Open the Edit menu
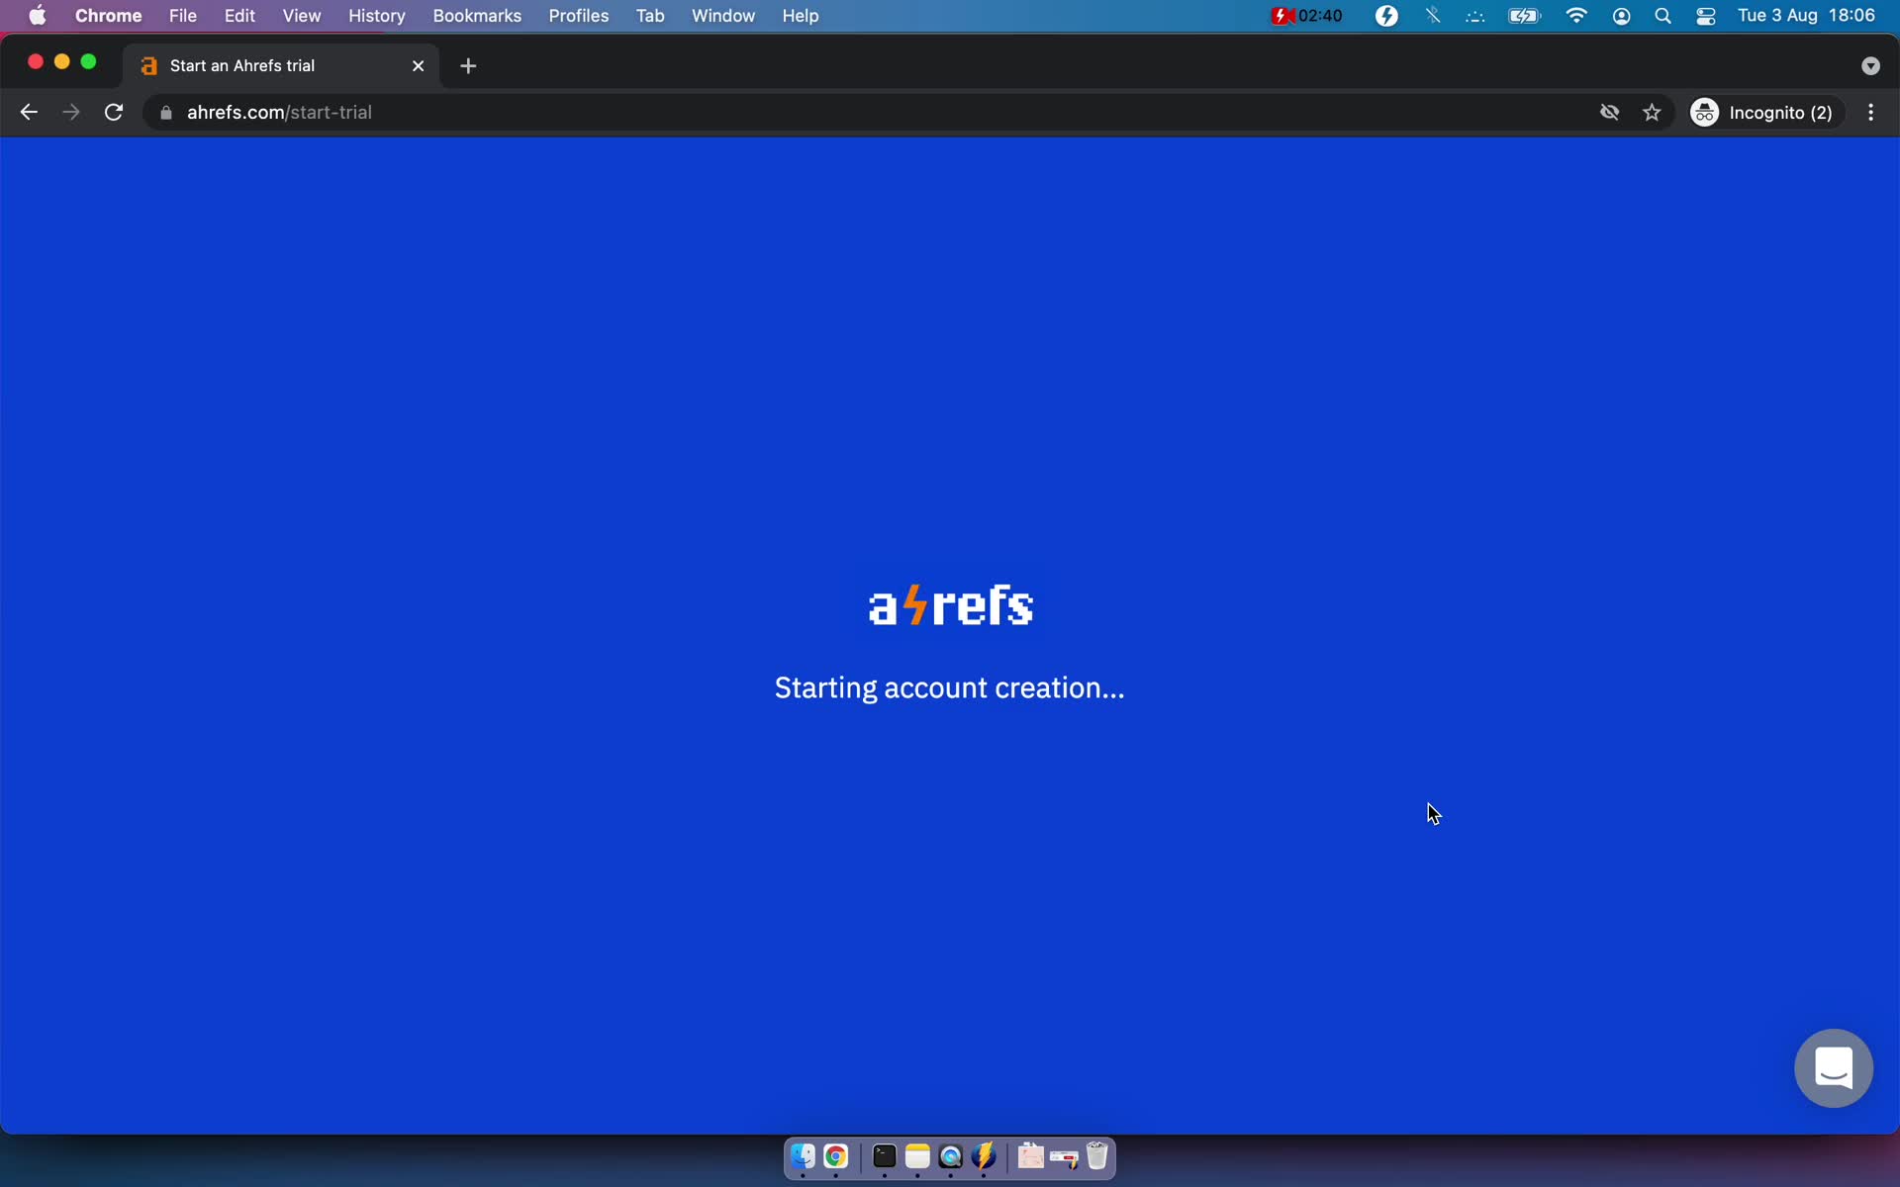Viewport: 1900px width, 1187px height. 239,16
